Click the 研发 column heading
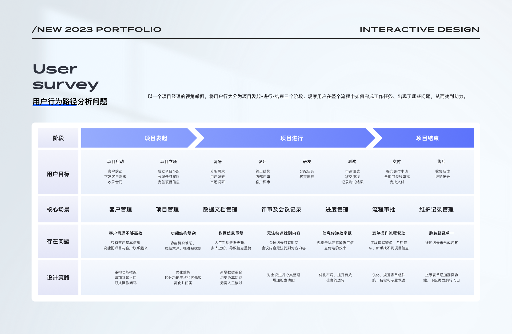Image resolution: width=512 pixels, height=334 pixels. [x=307, y=162]
